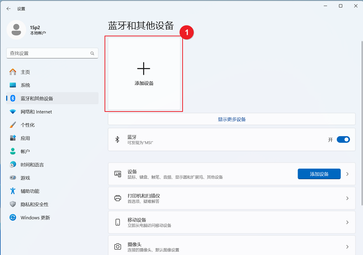展开设备行的箭头
Screen dimensions: 363x255
point(347,174)
